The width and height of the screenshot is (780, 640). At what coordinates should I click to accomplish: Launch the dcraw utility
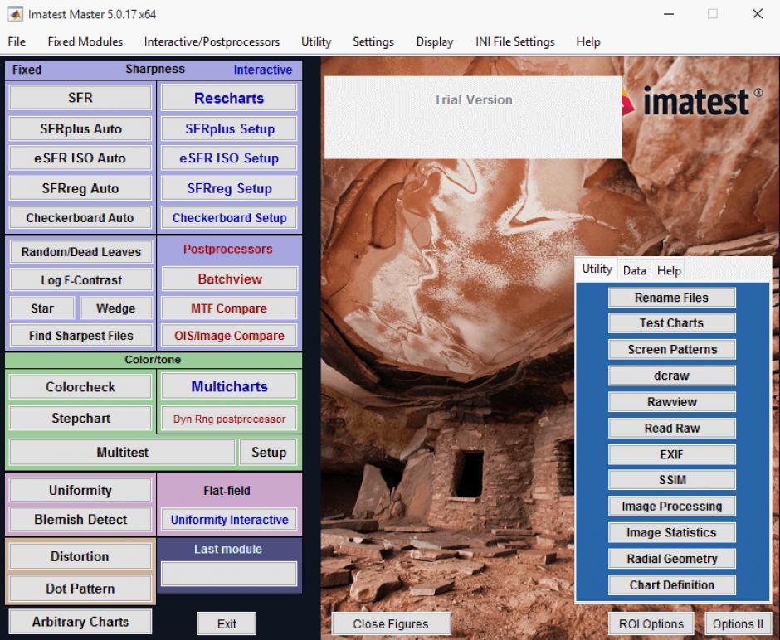pyautogui.click(x=671, y=376)
